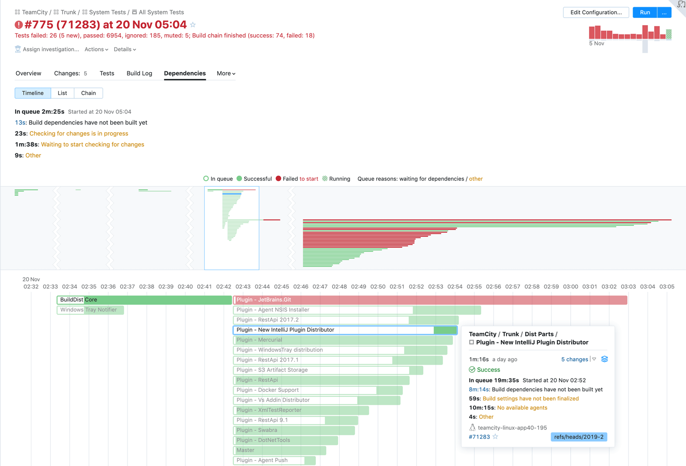Viewport: 686px width, 466px height.
Task: Click the Edit Configuration button
Action: (596, 12)
